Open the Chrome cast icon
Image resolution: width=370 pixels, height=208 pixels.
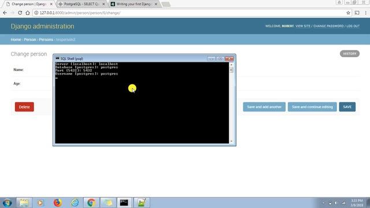tap(357, 13)
